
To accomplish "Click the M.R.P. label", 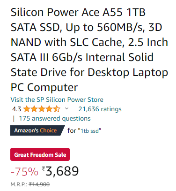I will pos(19,184).
